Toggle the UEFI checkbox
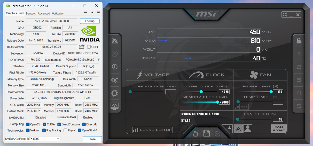This screenshot has width=313, height=146. (x=89, y=47)
